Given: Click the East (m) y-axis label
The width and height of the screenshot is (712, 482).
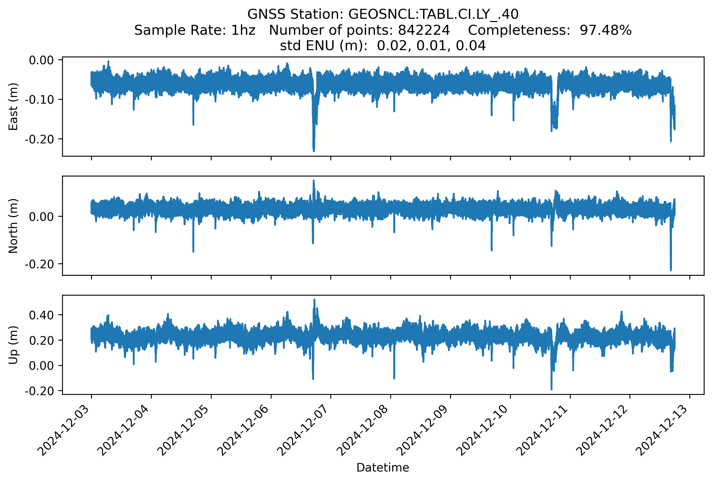Looking at the screenshot, I should (x=13, y=106).
